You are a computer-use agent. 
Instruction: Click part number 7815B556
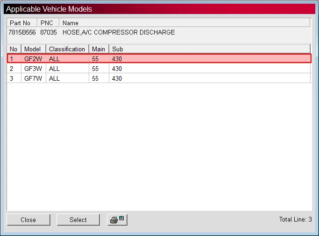pos(22,32)
